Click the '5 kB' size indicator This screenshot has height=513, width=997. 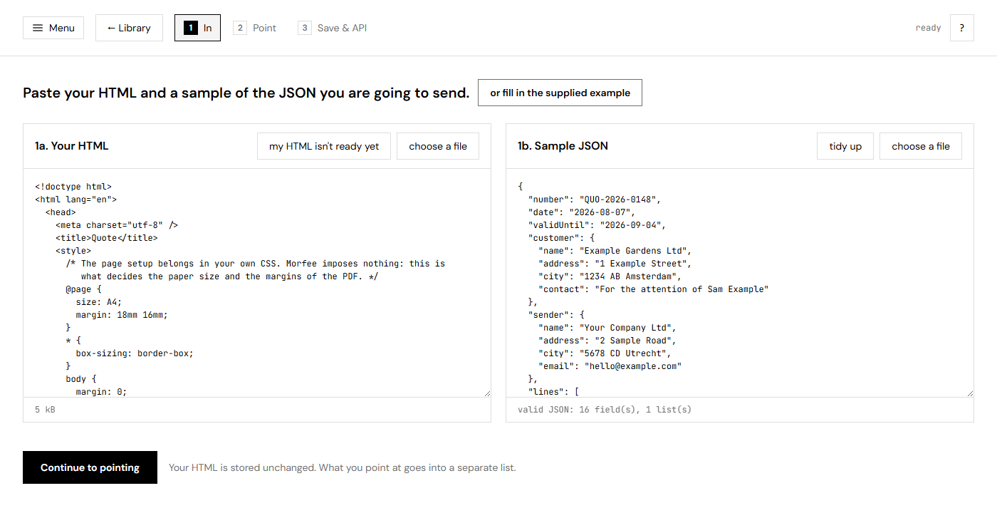click(x=45, y=410)
